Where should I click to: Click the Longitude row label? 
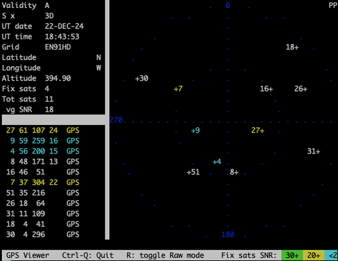(x=21, y=67)
